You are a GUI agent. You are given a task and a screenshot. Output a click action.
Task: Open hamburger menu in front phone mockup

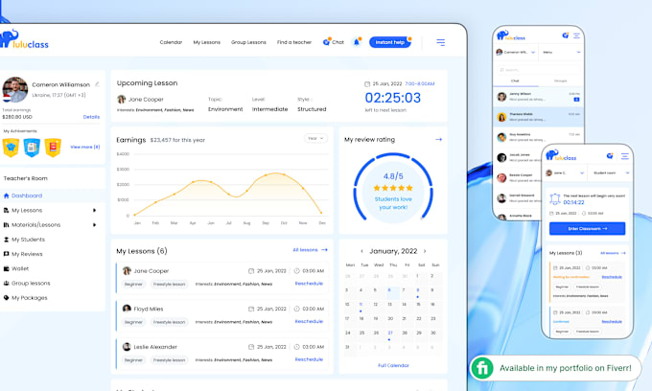pyautogui.click(x=624, y=156)
